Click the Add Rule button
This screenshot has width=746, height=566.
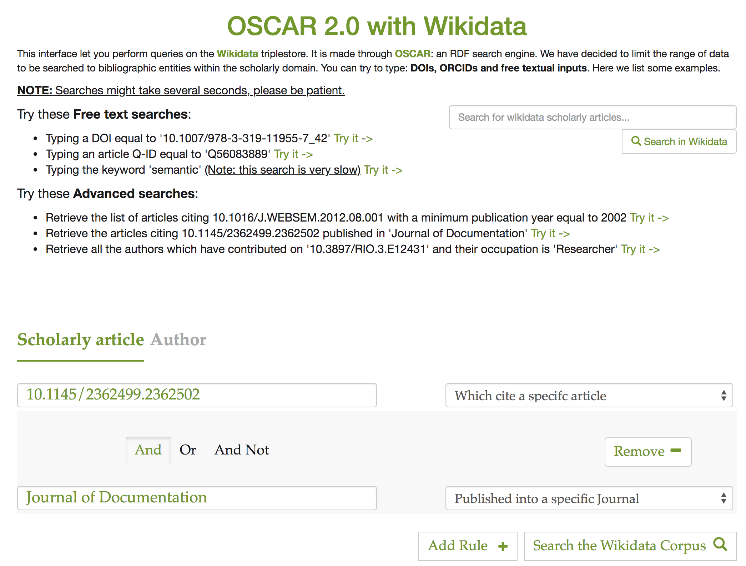pos(468,546)
